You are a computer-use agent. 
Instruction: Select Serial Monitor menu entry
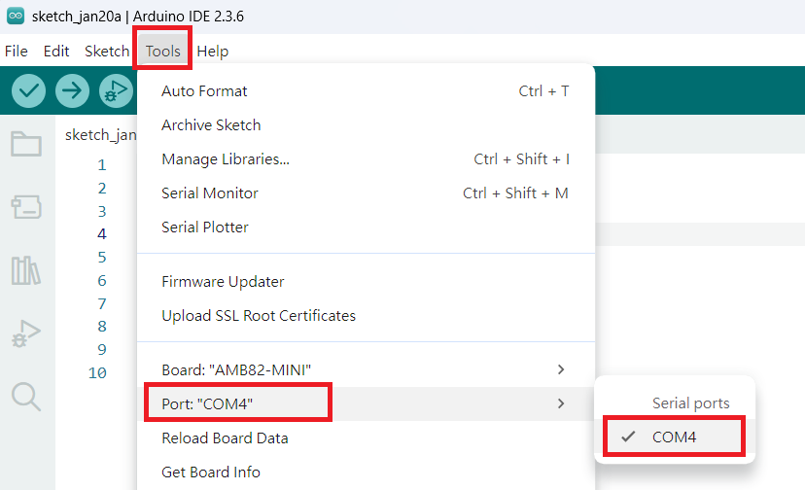[210, 193]
